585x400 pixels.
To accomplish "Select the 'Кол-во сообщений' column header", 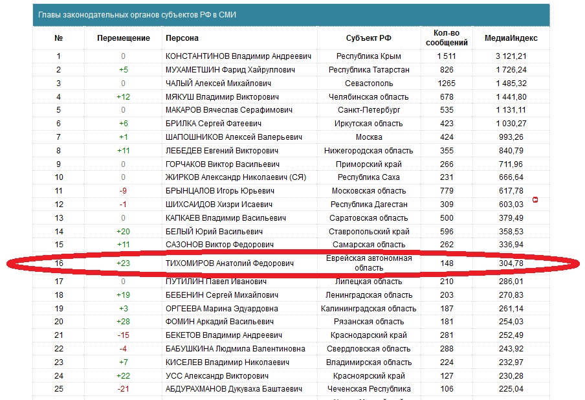I will 447,38.
